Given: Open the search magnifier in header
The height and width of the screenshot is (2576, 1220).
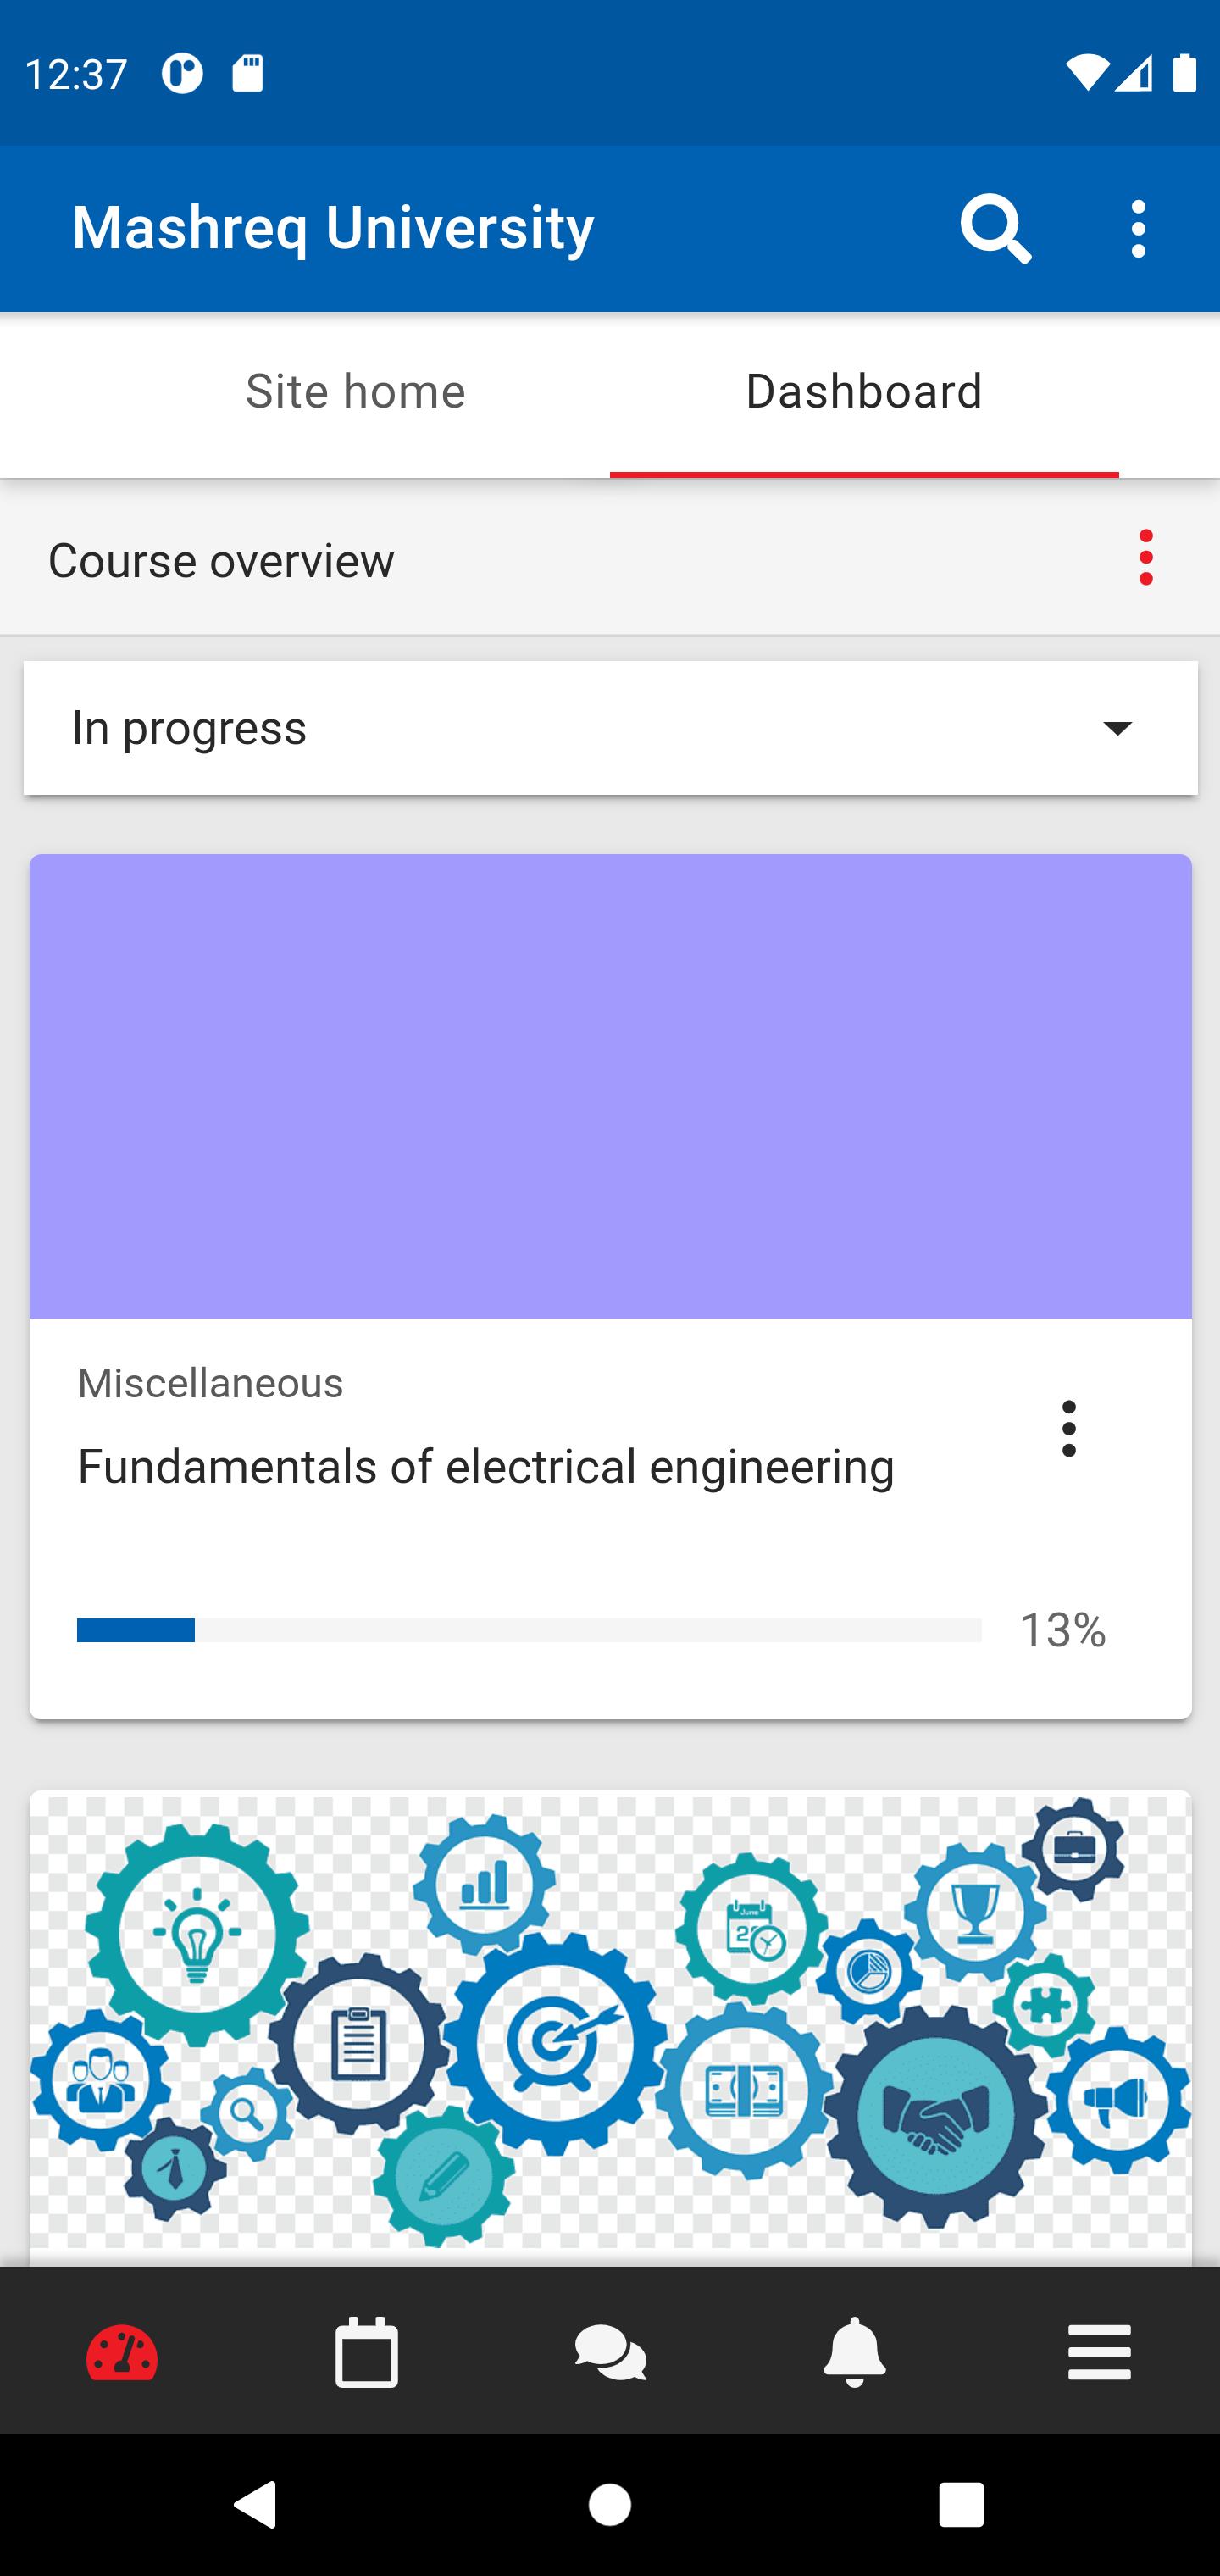Looking at the screenshot, I should click(x=996, y=229).
